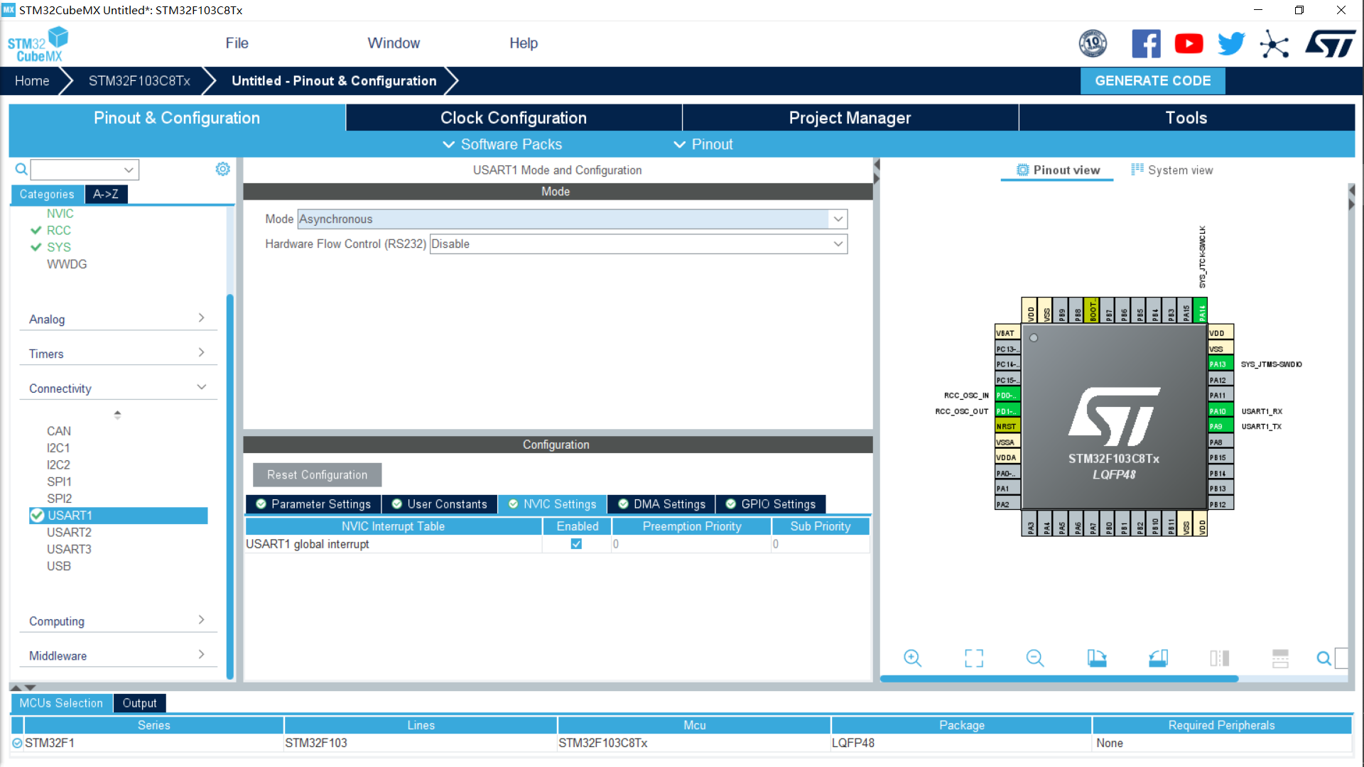Image resolution: width=1364 pixels, height=767 pixels.
Task: Click the PA13 SWDIO pin
Action: 1220,364
